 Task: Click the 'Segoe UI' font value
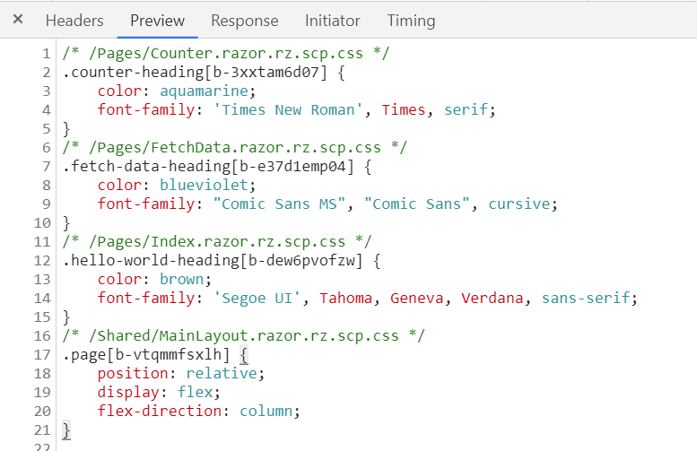pyautogui.click(x=257, y=299)
